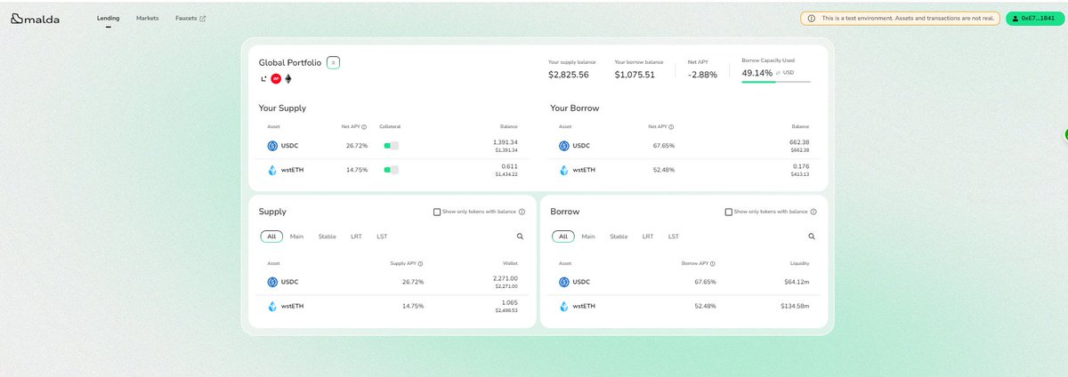This screenshot has width=1068, height=377.
Task: Click 662.38 USDC balance in Your Borrow
Action: point(799,142)
